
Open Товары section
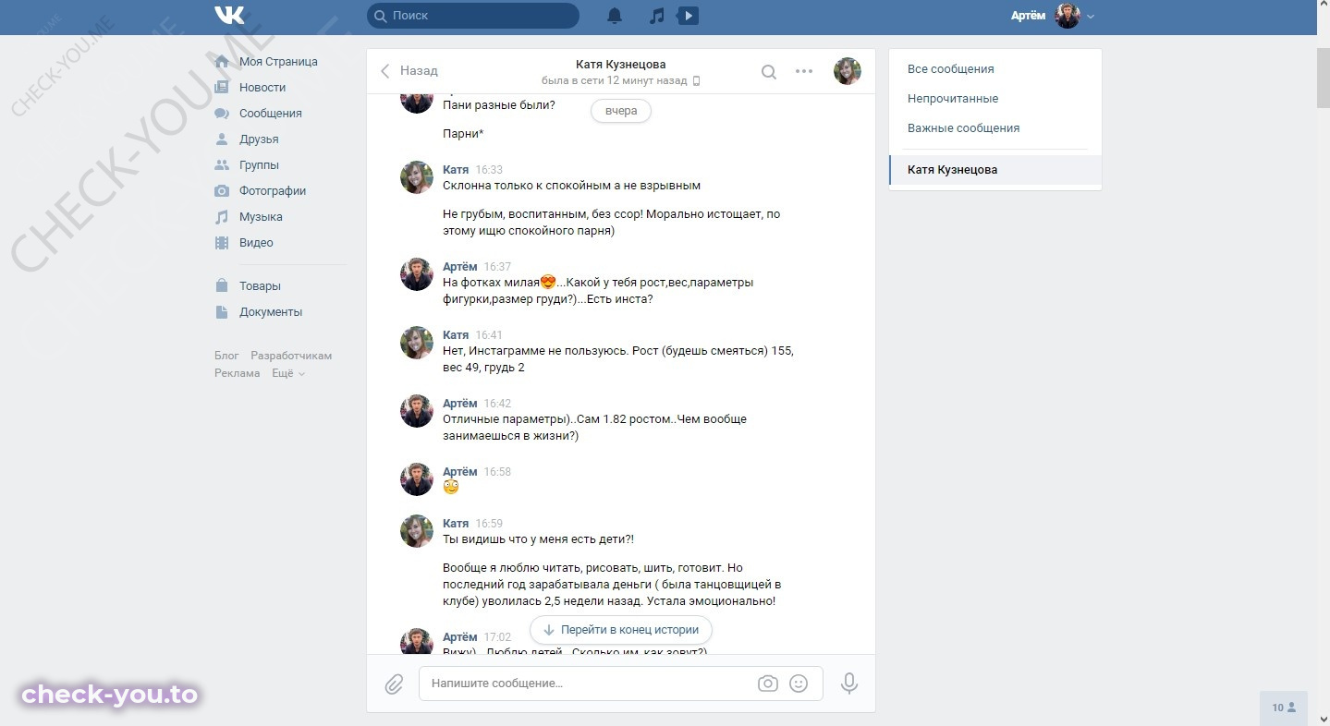(260, 286)
